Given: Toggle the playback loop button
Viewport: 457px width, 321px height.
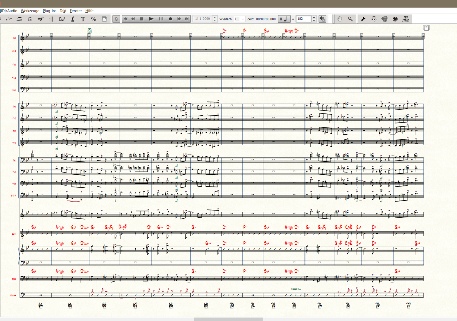Looking at the screenshot, I should pos(116,19).
